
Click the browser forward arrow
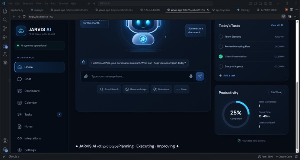click(x=19, y=17)
